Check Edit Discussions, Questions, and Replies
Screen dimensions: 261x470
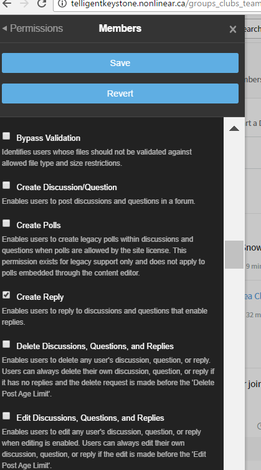(6, 416)
